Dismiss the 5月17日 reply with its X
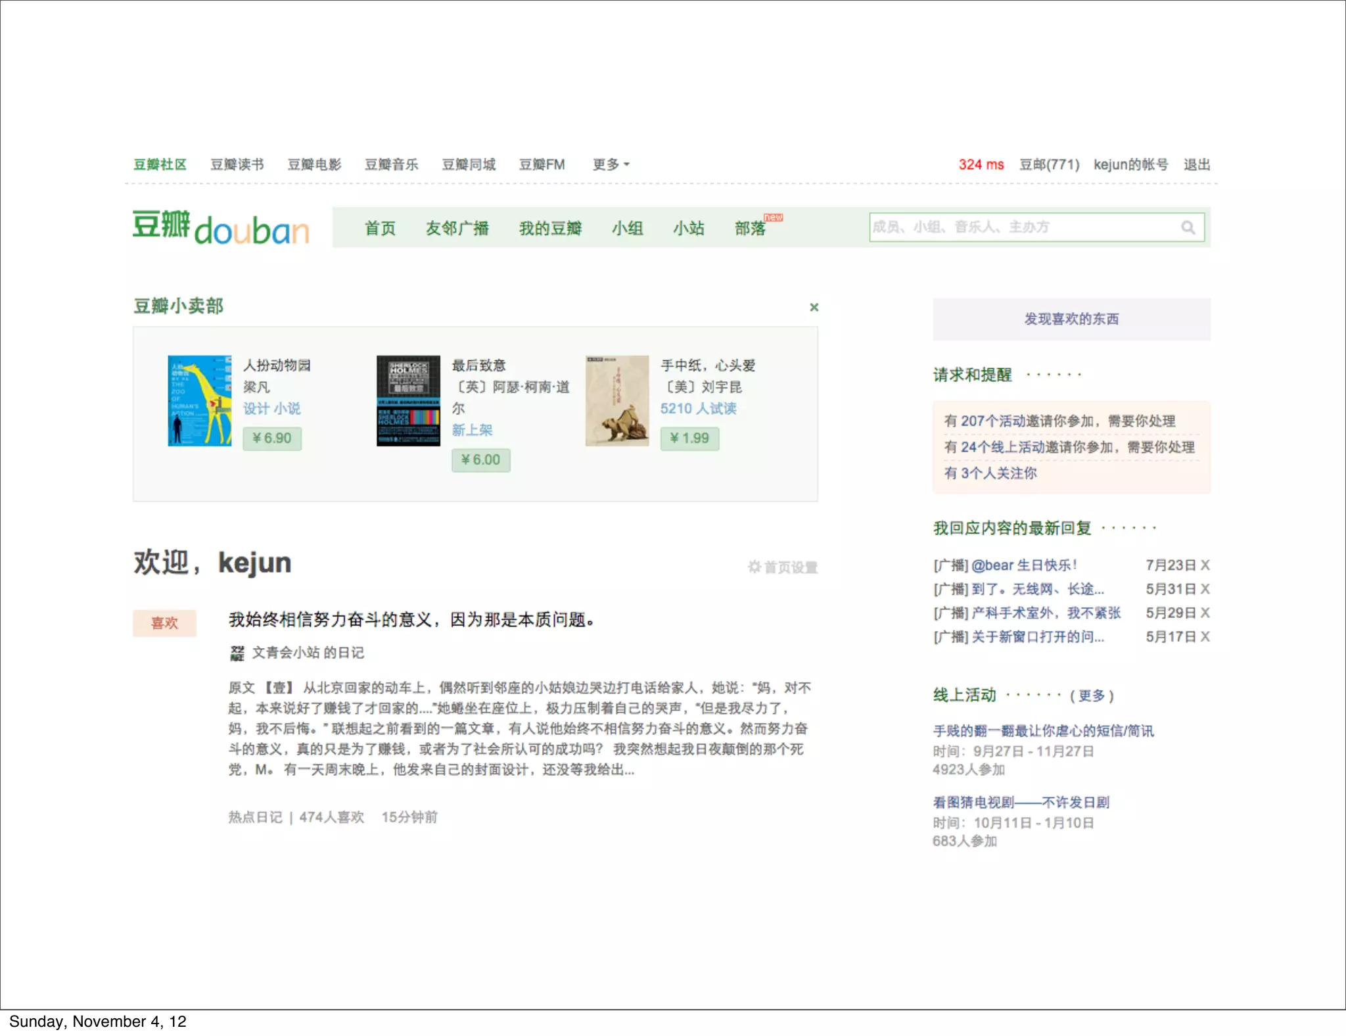This screenshot has height=1036, width=1346. (1205, 636)
